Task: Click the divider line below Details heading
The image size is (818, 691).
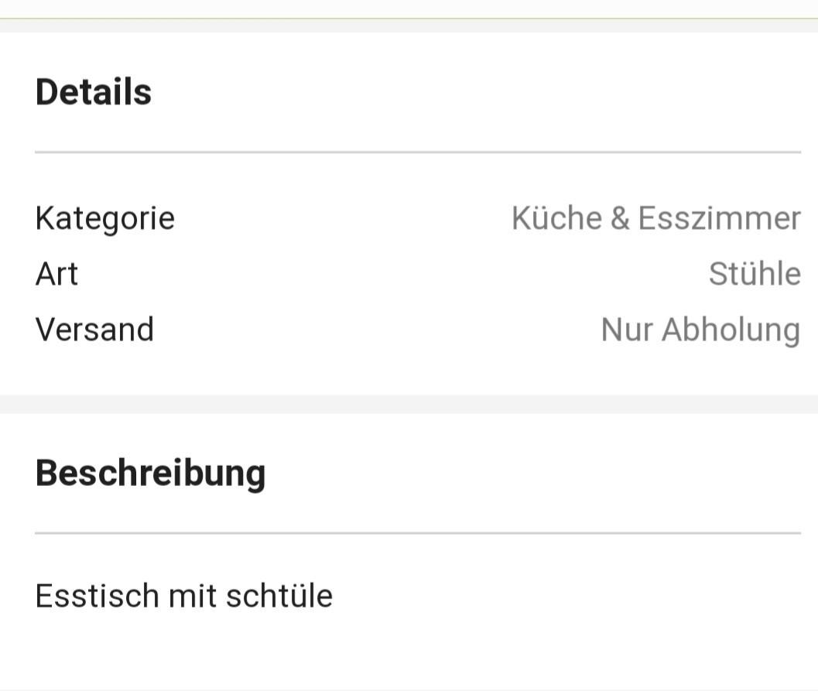Action: point(418,152)
